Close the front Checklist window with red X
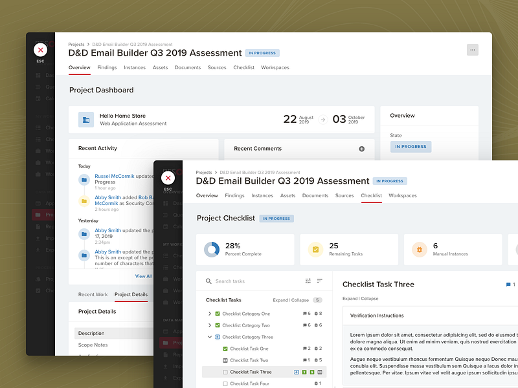 tap(168, 178)
